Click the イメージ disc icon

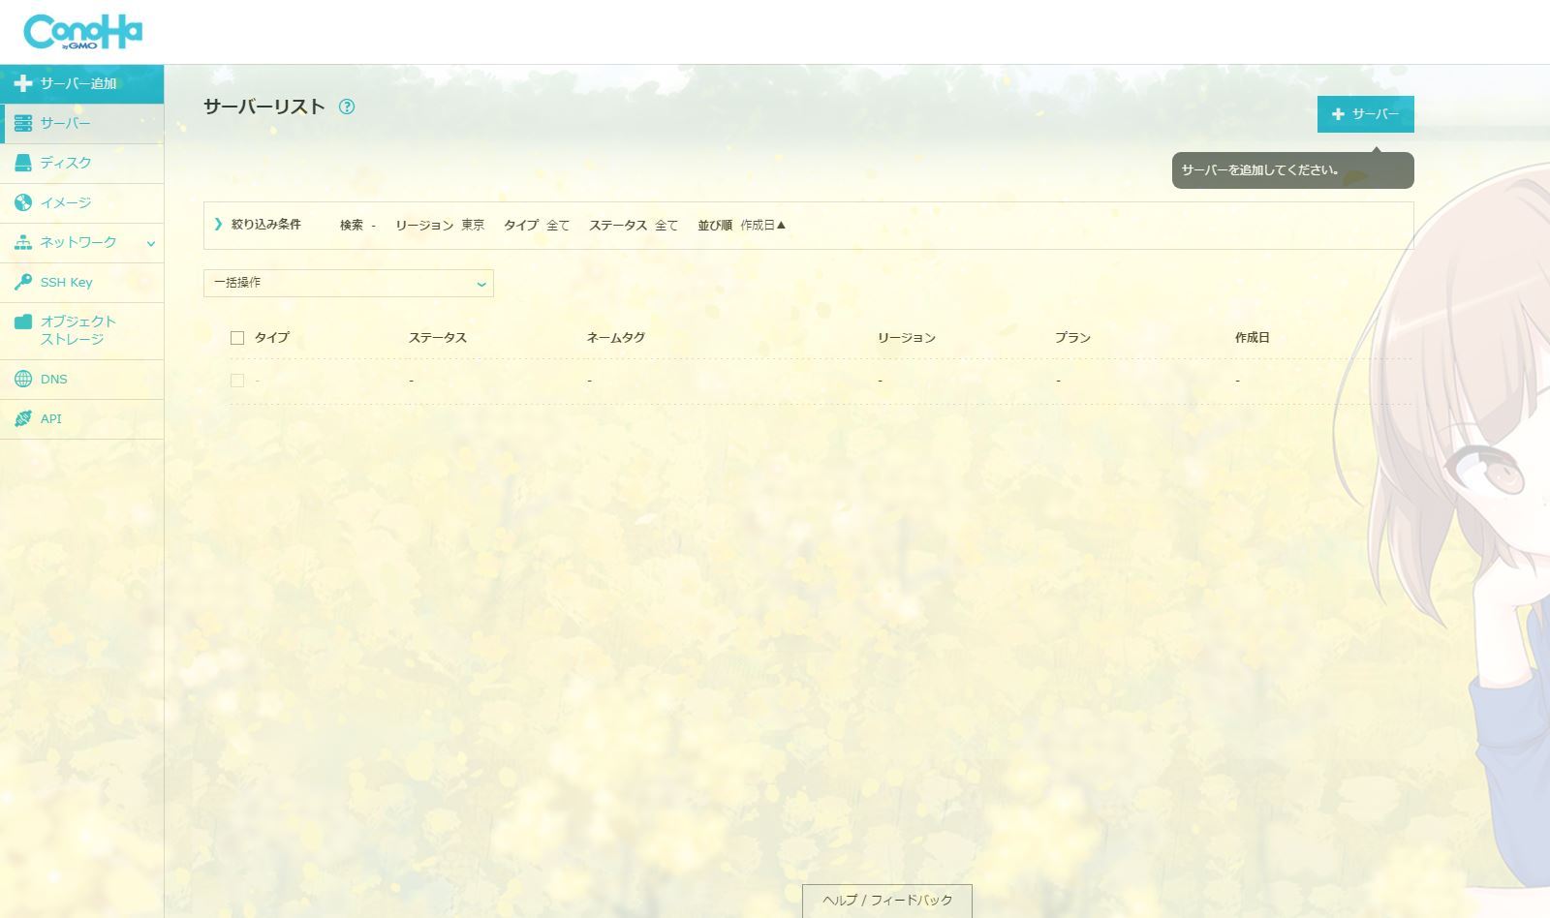(x=23, y=202)
